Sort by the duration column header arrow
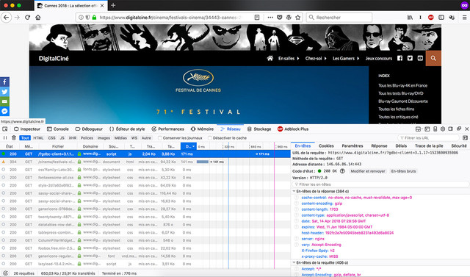470x277 pixels. [x=194, y=146]
